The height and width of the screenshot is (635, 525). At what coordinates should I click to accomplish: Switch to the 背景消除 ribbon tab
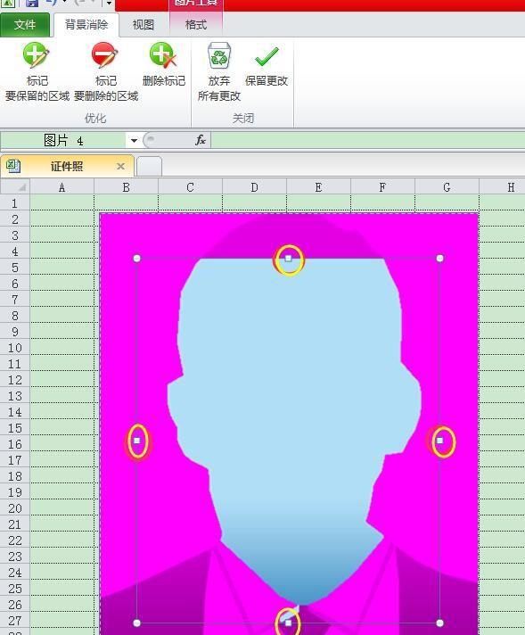coord(86,25)
